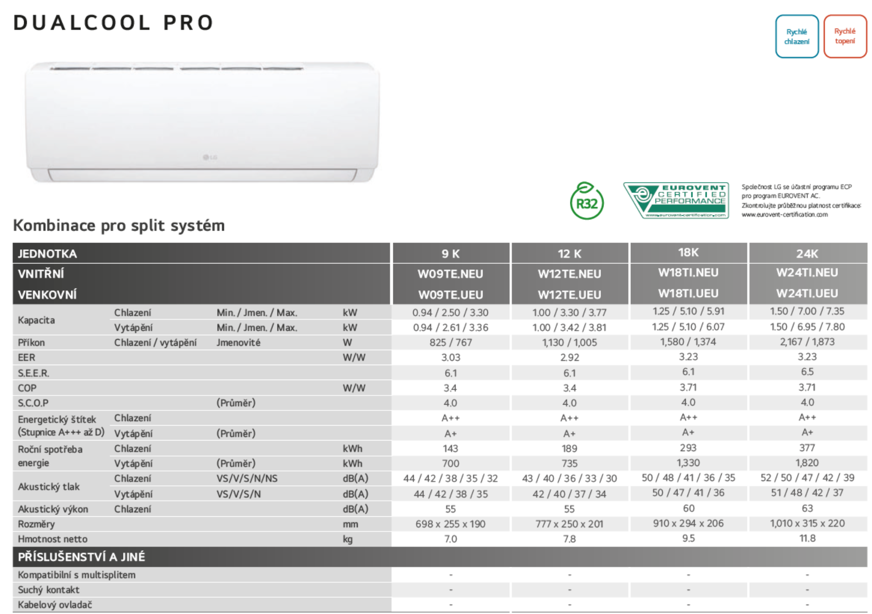Click the COP row label

tap(27, 388)
